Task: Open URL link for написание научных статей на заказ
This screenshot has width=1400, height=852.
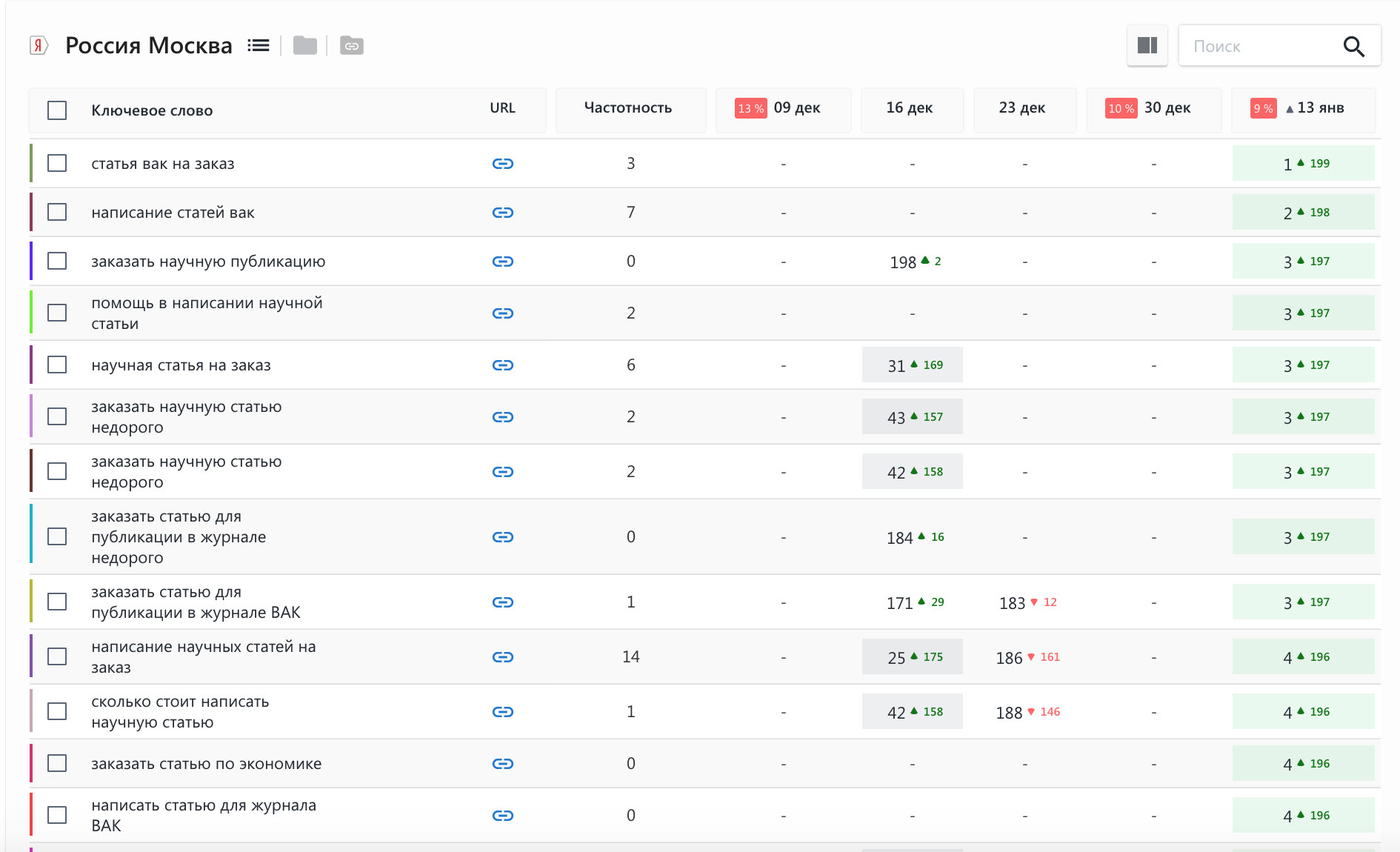Action: click(x=503, y=657)
